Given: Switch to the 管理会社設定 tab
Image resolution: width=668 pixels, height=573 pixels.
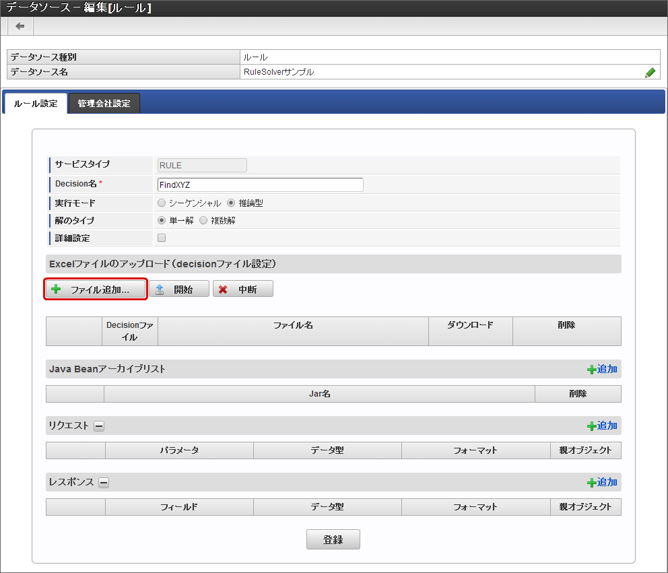Looking at the screenshot, I should (x=104, y=104).
